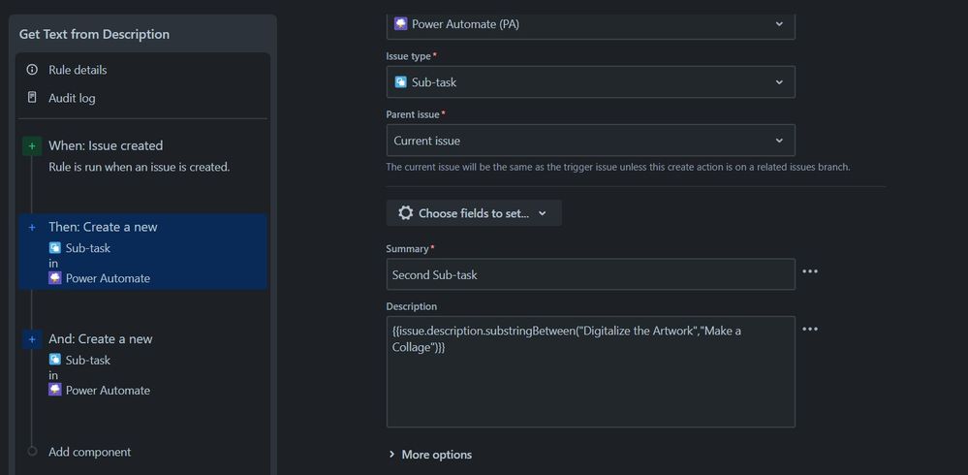Click into the Description text area
This screenshot has width=968, height=475.
point(591,372)
